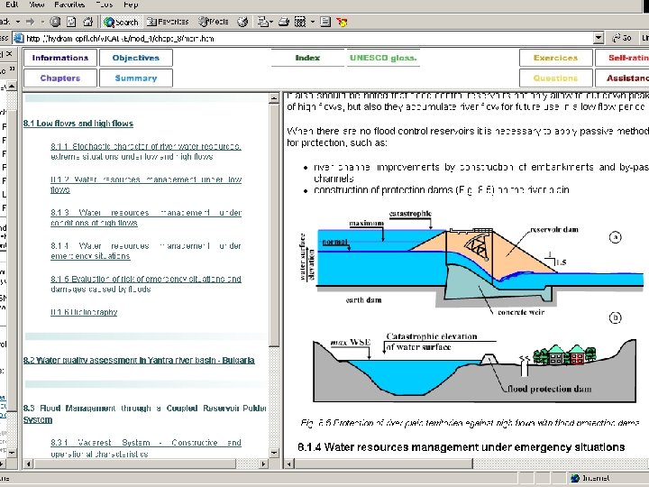
Task: Refresh the page with the Refresh icon
Action: tap(71, 21)
